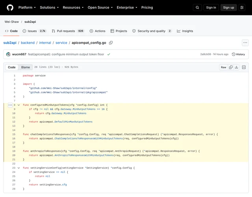Download the raw file icon
Viewport: 252px width, 197px height.
coord(236,67)
